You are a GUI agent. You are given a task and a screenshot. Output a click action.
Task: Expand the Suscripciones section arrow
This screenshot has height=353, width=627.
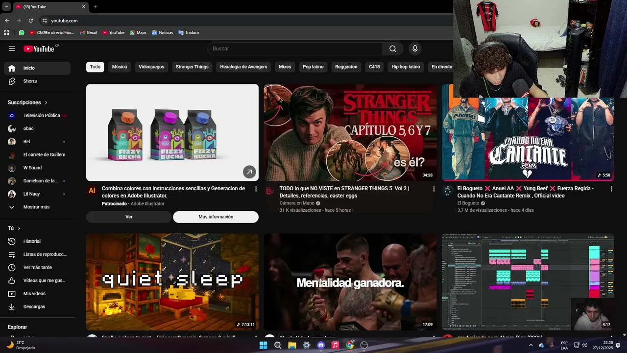[46, 102]
